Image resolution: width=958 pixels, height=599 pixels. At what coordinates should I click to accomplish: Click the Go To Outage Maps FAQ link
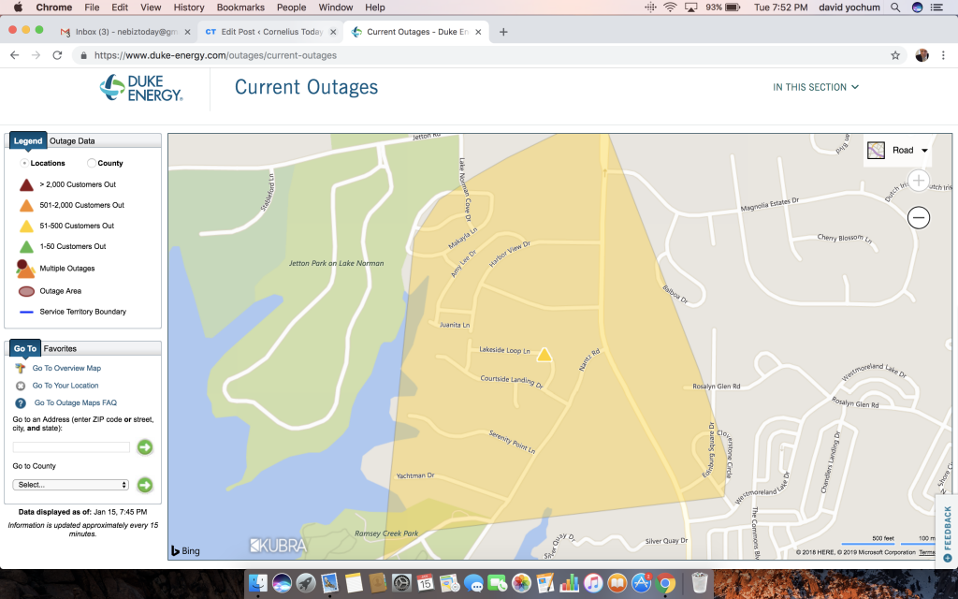point(75,402)
